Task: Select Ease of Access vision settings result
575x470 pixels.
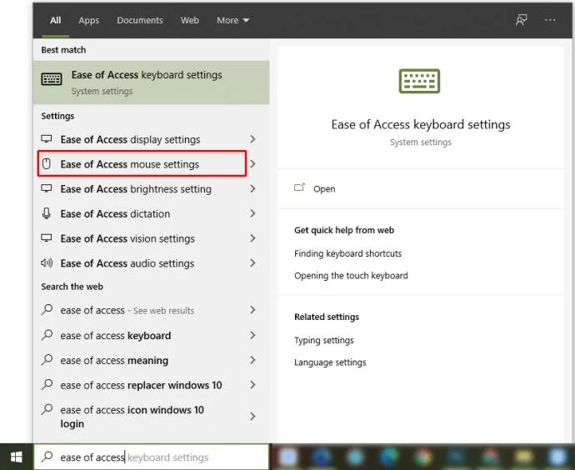Action: (127, 238)
